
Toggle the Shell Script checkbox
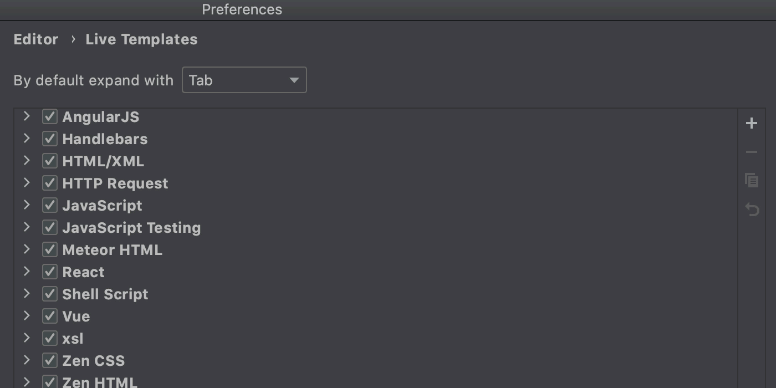tap(50, 294)
